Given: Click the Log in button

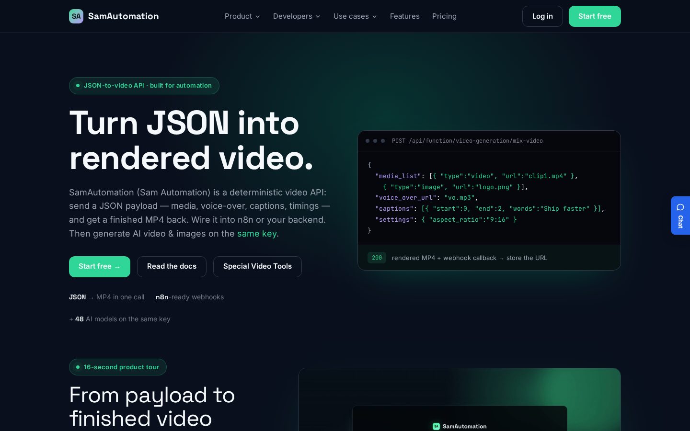Looking at the screenshot, I should click(542, 16).
